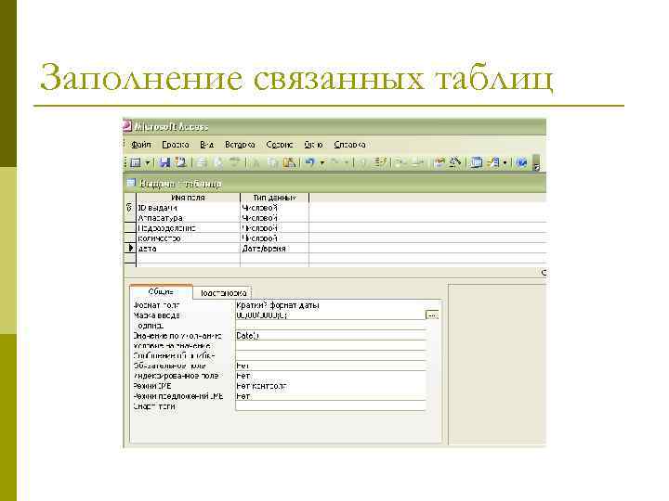Click the Undo arrow icon

coord(309,162)
